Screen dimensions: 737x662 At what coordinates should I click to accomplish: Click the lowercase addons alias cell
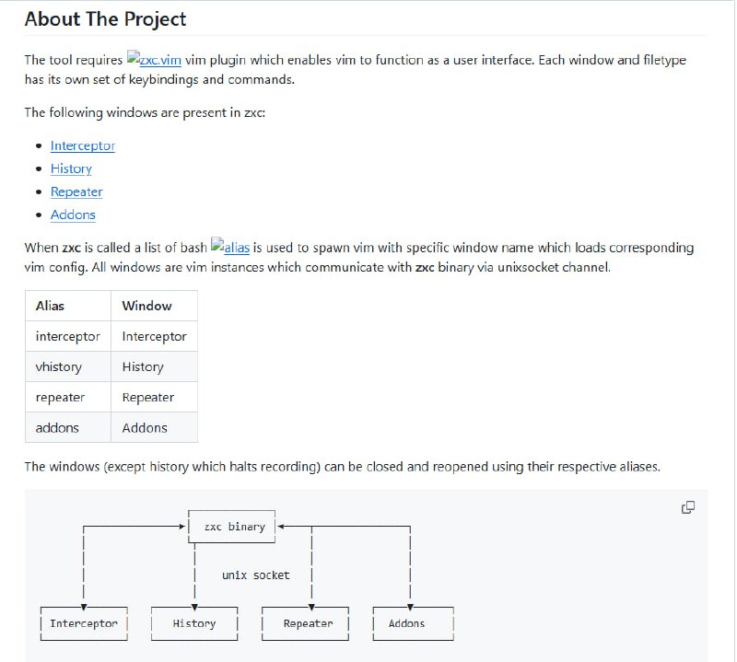click(57, 427)
